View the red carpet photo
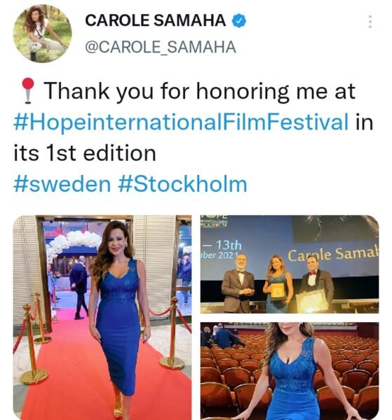The image size is (392, 420). tap(102, 317)
